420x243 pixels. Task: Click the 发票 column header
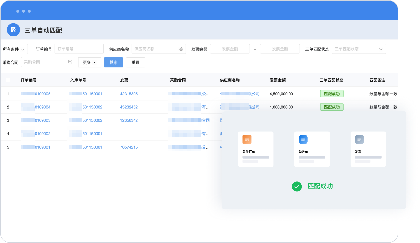[124, 80]
